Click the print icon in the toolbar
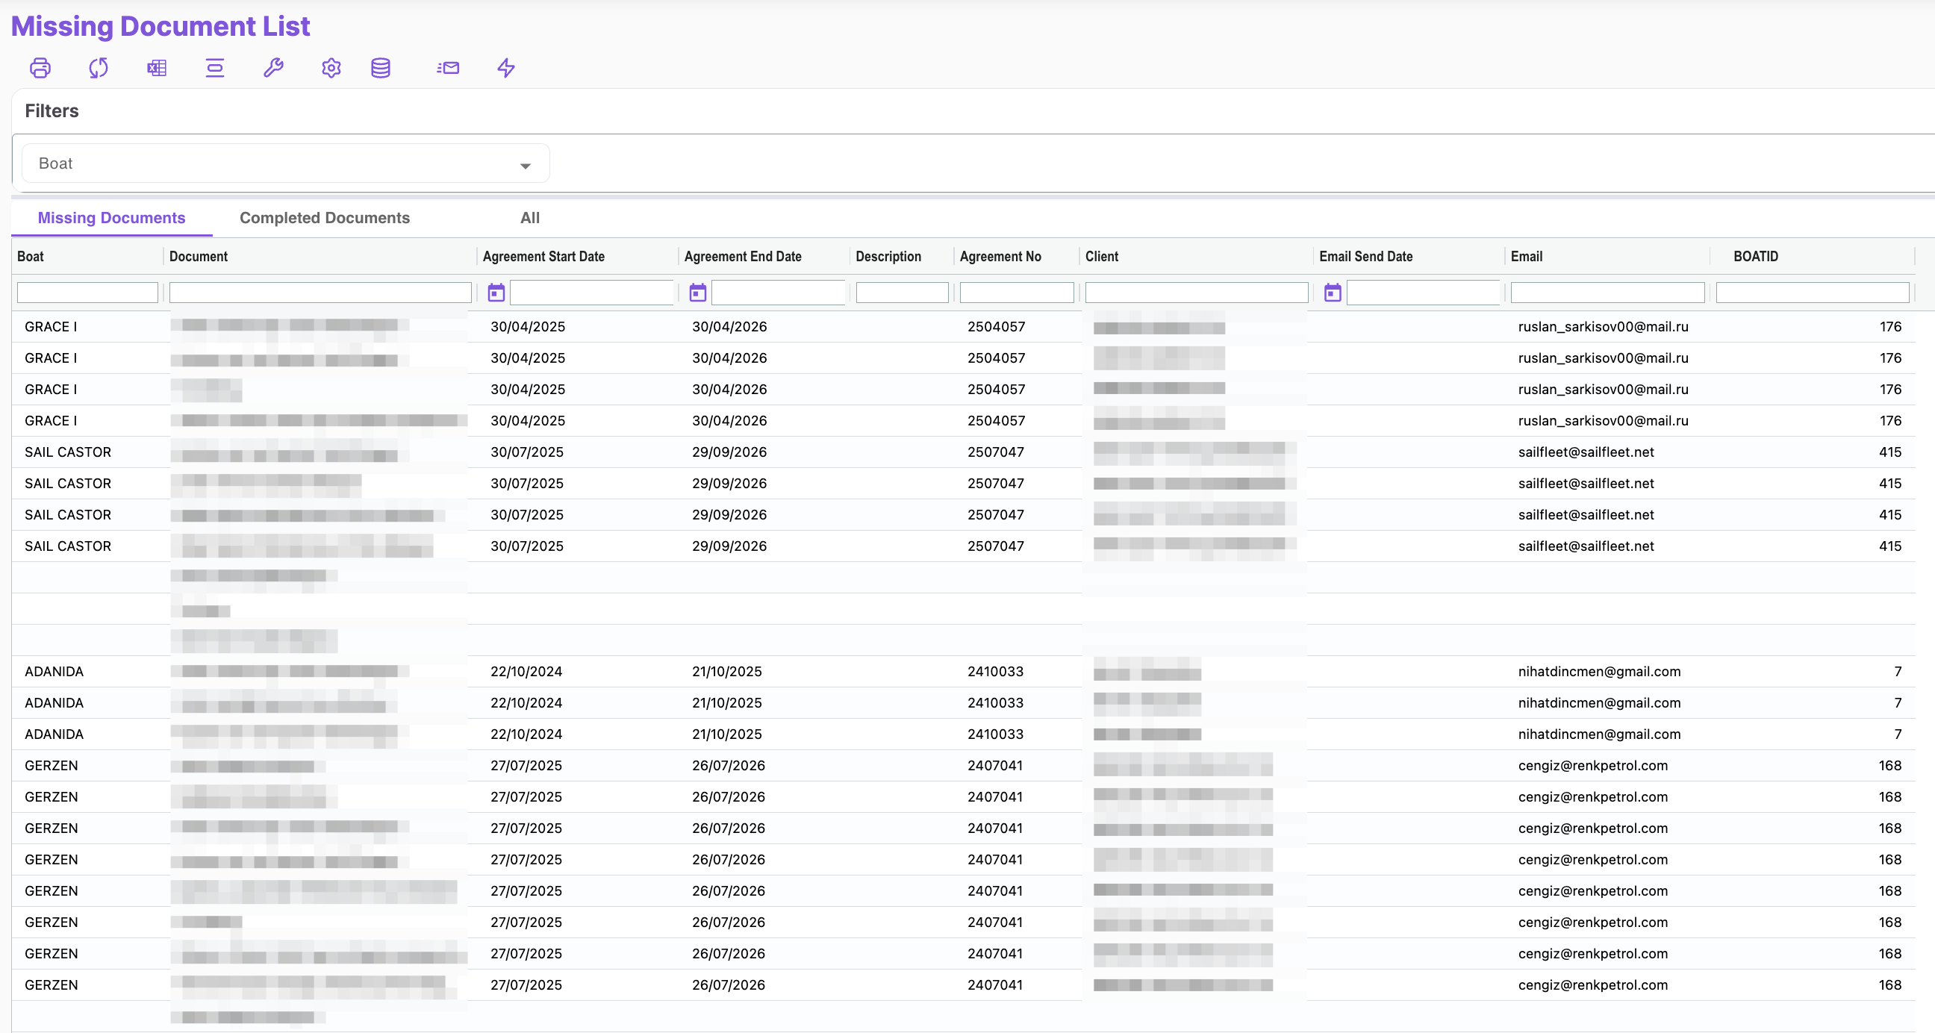Image resolution: width=1935 pixels, height=1033 pixels. pos(40,69)
